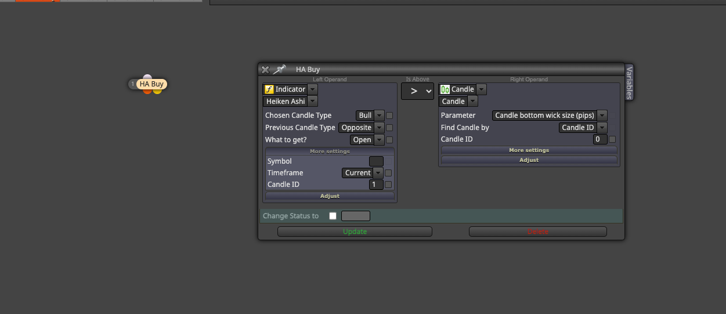Click the green Update button
726x314 pixels.
355,232
